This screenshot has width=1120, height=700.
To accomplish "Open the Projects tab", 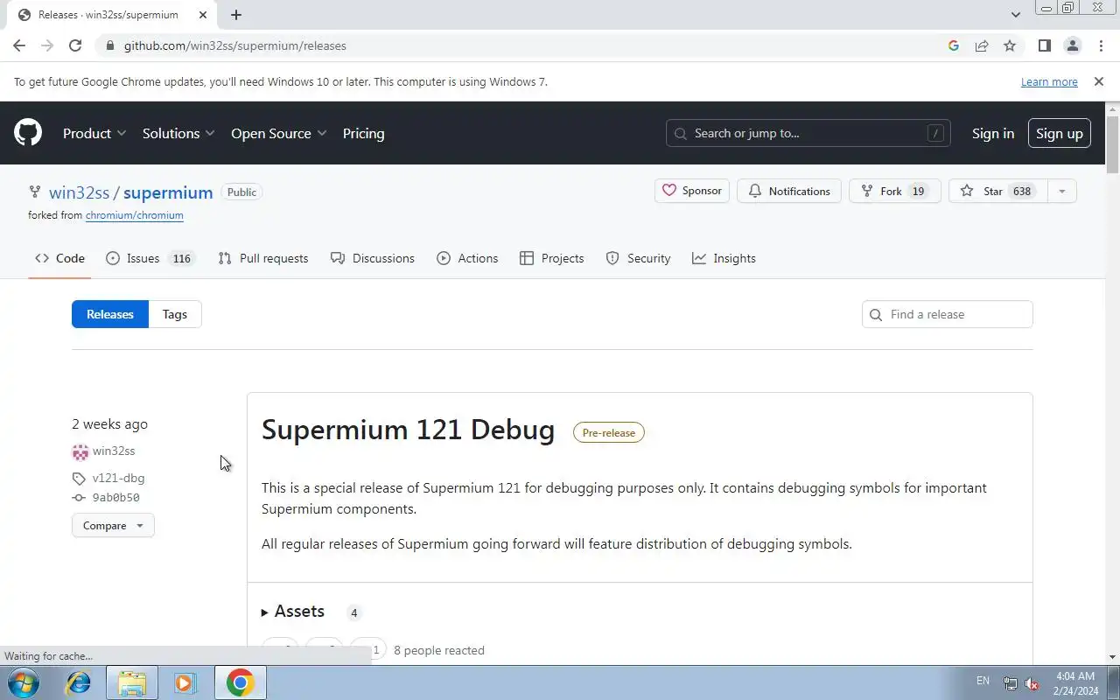I will pyautogui.click(x=552, y=258).
